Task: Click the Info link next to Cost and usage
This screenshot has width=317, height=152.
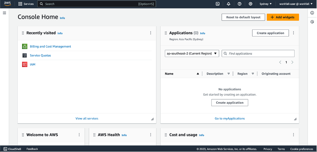Action: click(x=202, y=135)
